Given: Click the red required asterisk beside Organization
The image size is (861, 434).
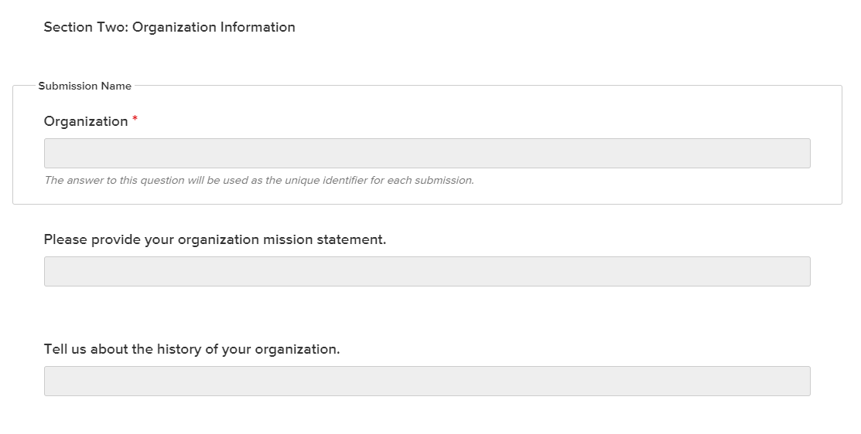Looking at the screenshot, I should (135, 119).
